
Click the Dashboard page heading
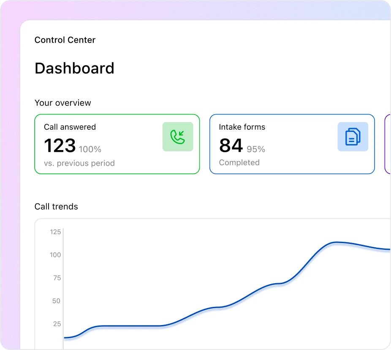[x=74, y=68]
